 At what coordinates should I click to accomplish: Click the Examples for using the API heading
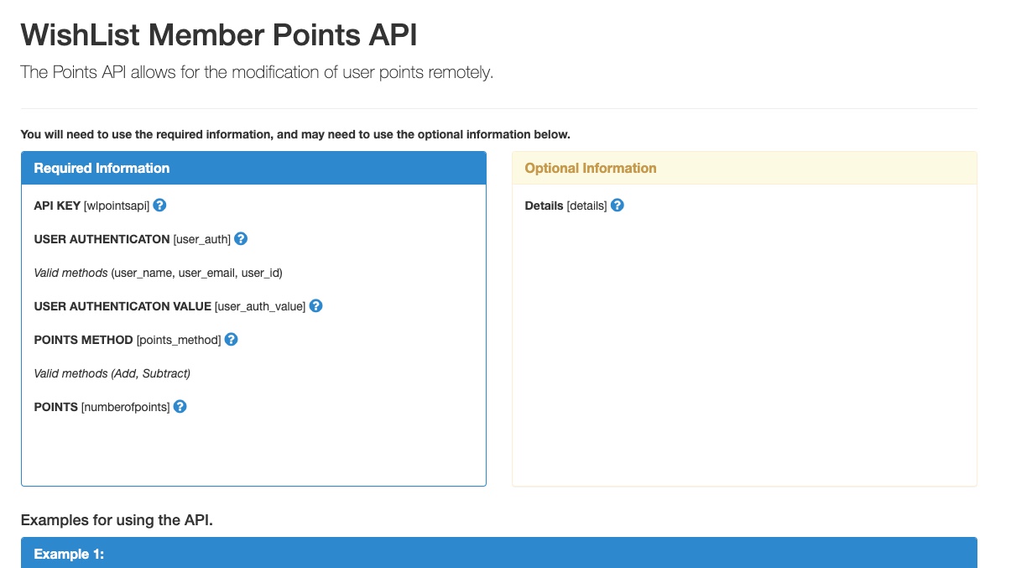[x=117, y=520]
